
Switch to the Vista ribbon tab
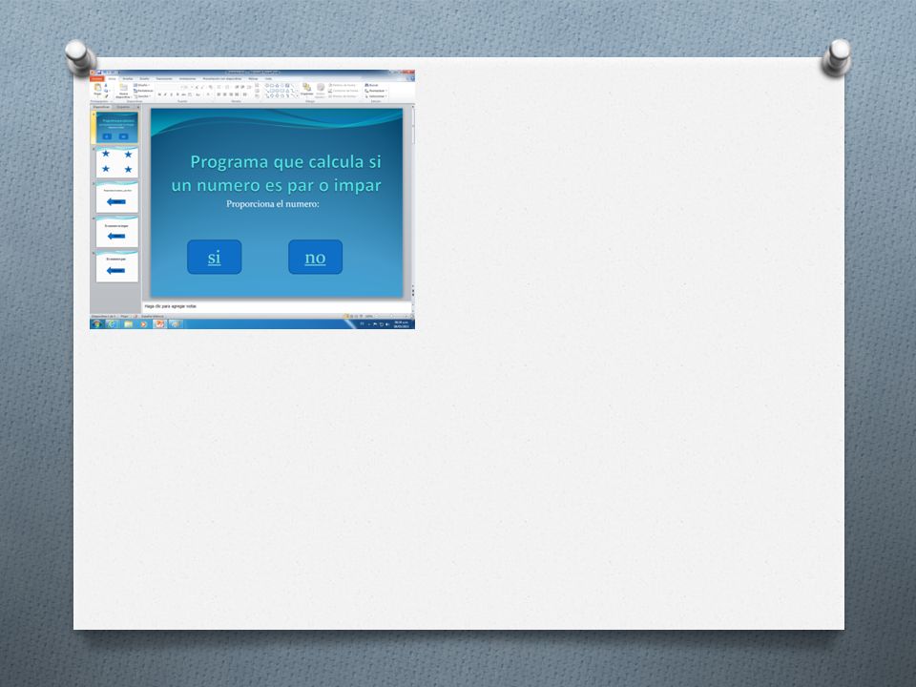tap(268, 79)
